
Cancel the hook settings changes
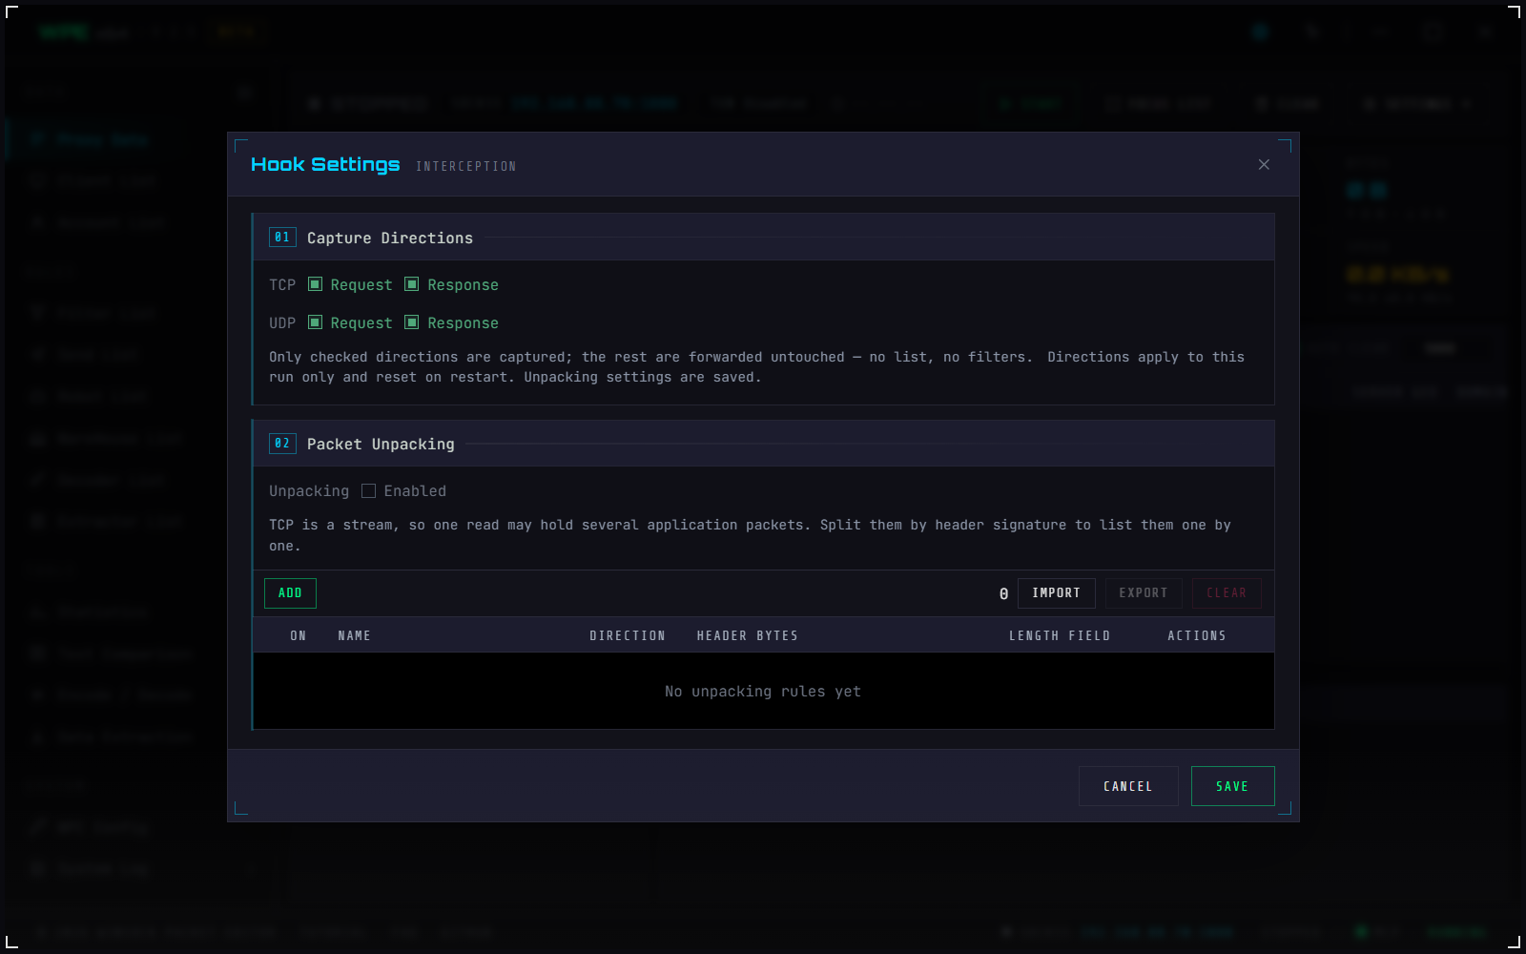pos(1128,786)
